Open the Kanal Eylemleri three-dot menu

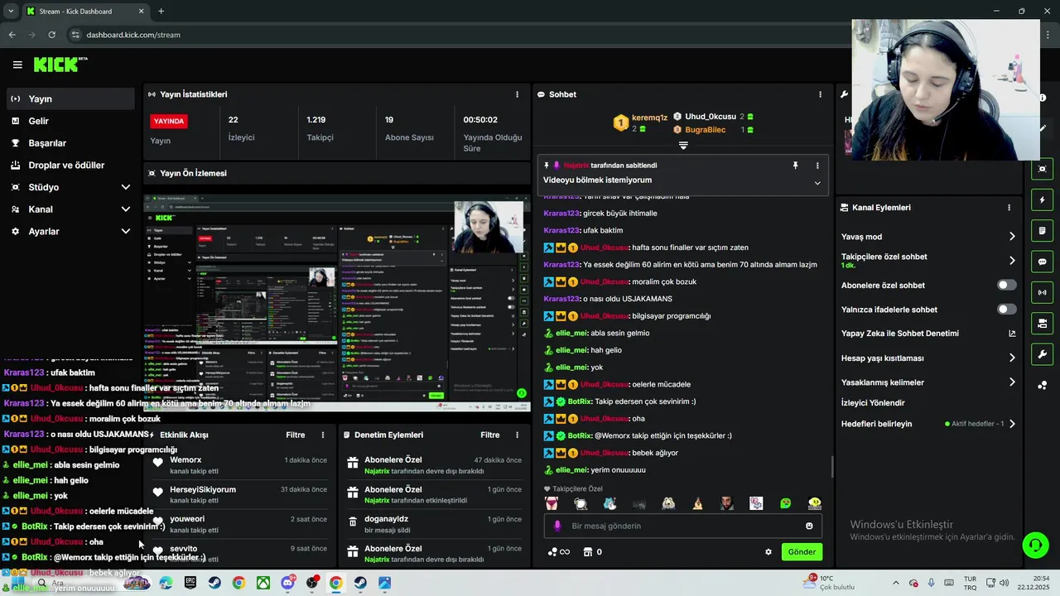(x=1009, y=208)
